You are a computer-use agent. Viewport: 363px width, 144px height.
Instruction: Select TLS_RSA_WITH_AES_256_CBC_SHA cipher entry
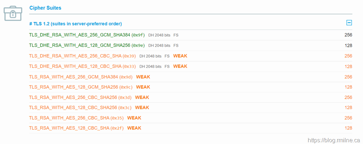(69, 118)
